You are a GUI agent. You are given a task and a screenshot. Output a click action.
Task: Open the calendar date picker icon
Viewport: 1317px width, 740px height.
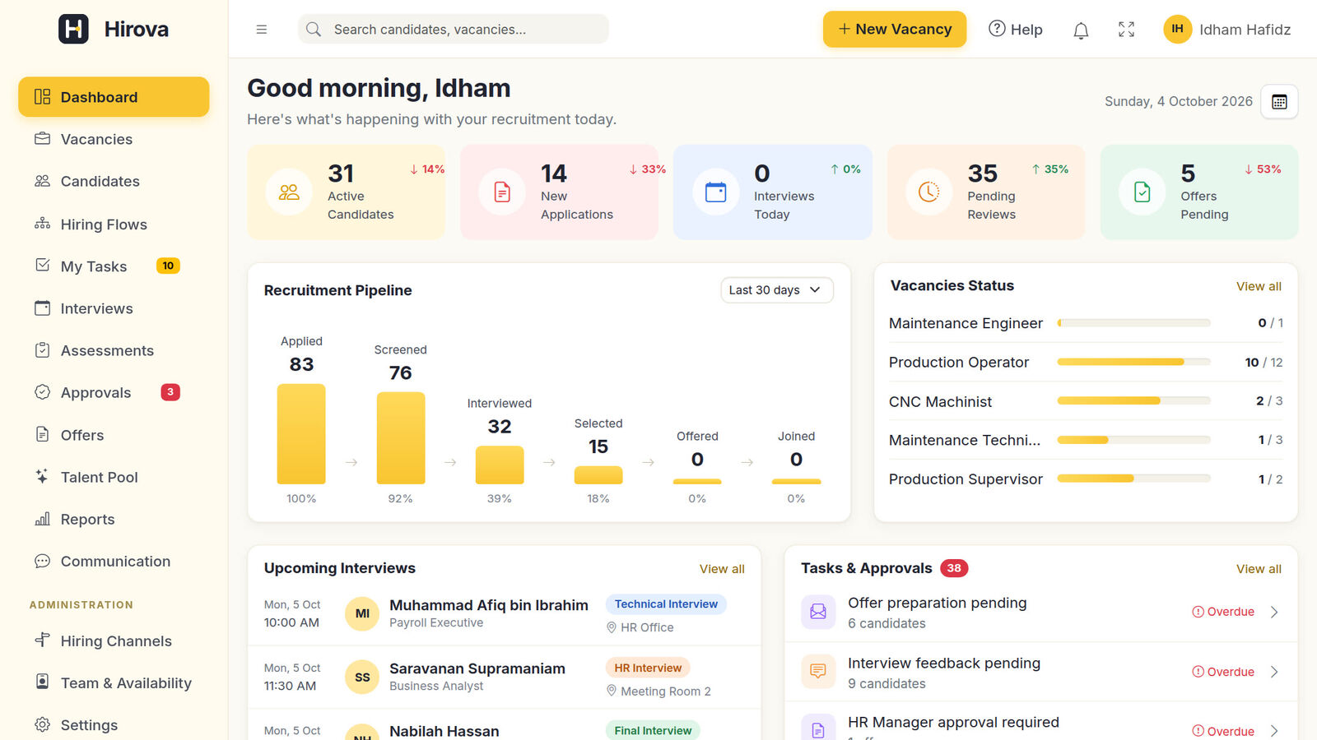point(1279,102)
